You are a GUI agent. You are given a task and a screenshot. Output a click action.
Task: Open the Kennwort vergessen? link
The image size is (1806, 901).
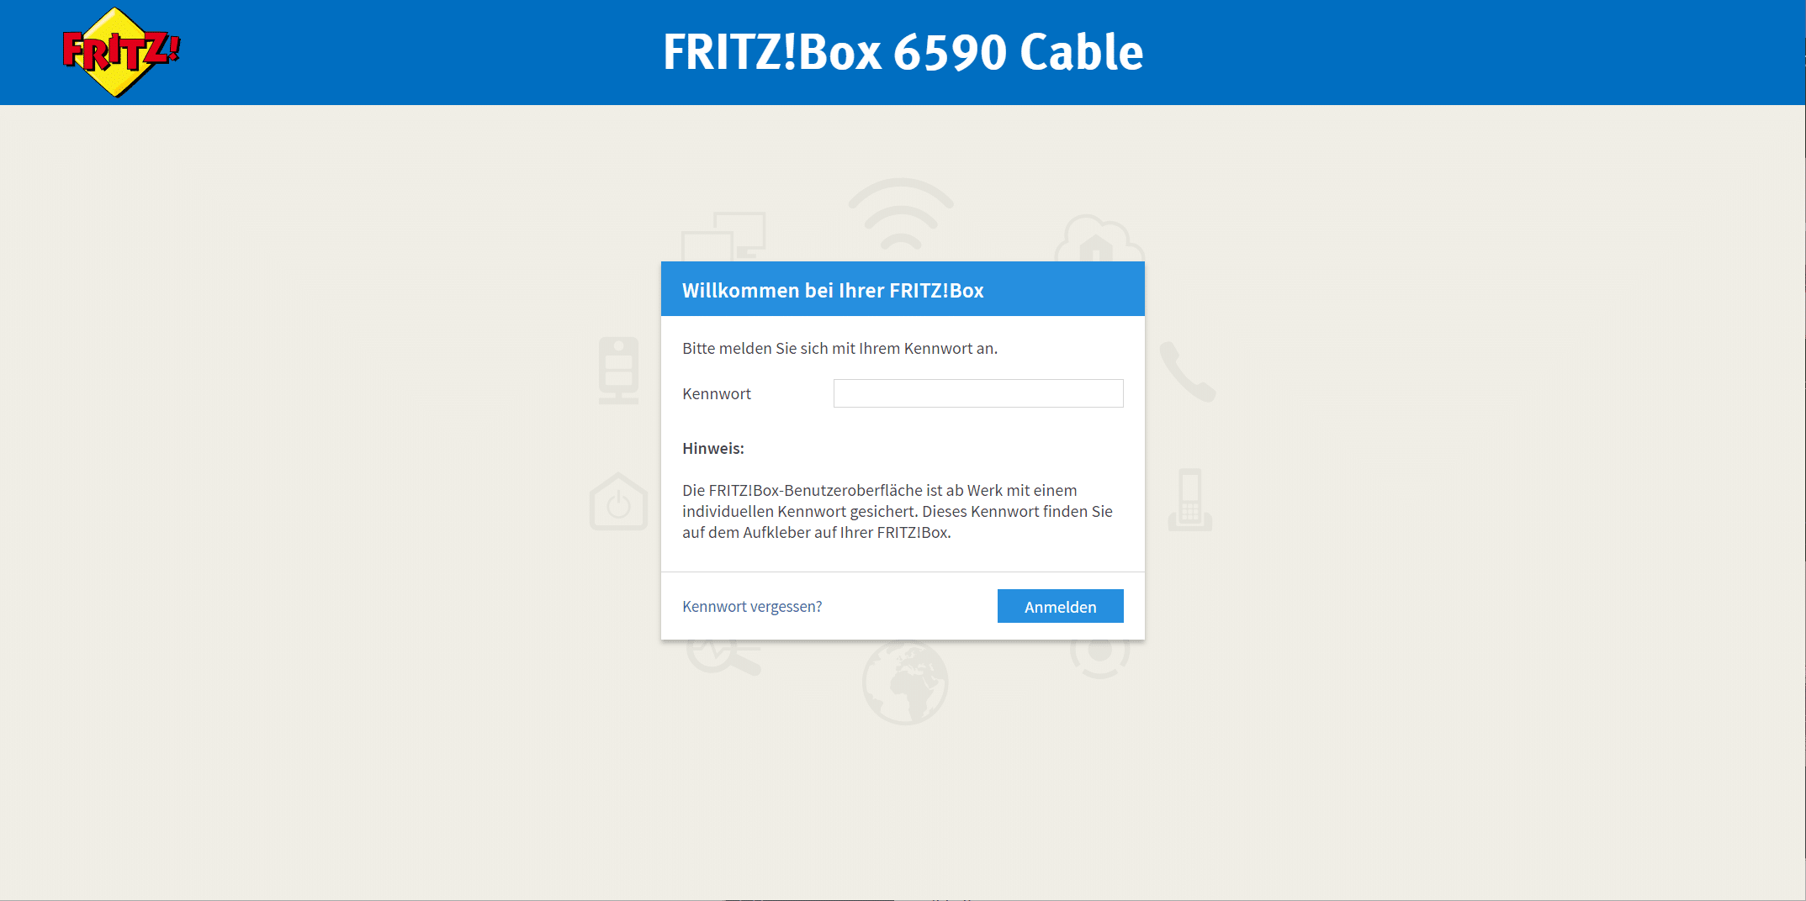tap(751, 607)
